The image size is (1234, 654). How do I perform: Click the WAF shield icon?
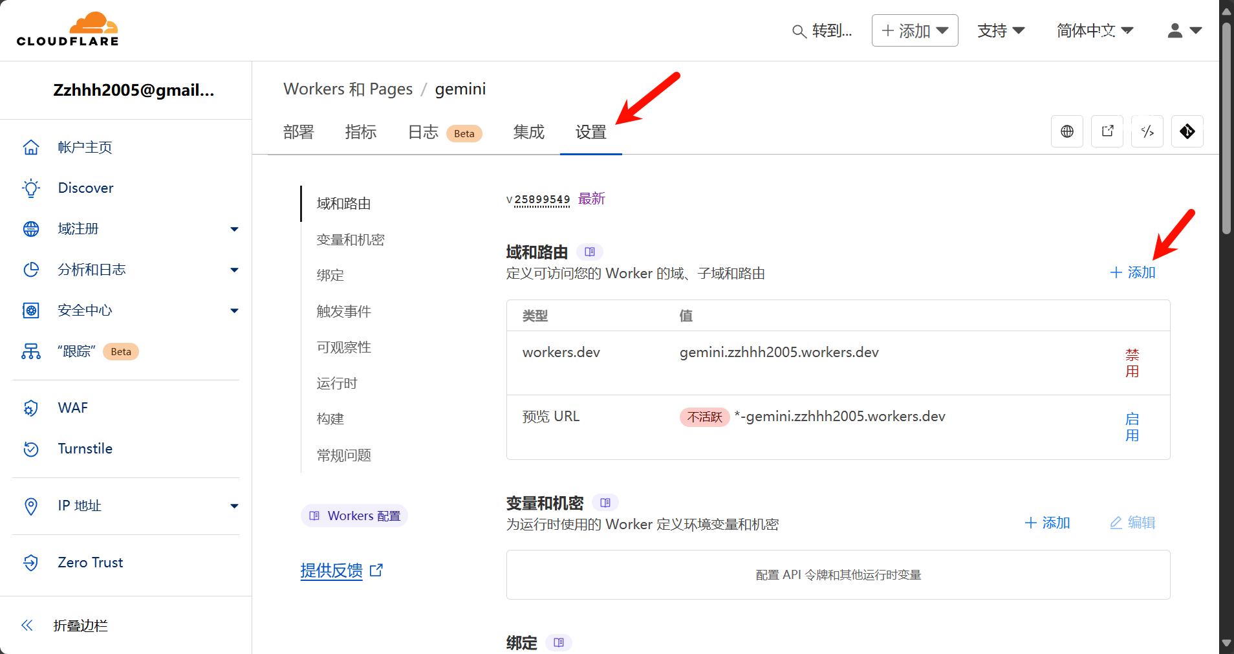click(31, 408)
